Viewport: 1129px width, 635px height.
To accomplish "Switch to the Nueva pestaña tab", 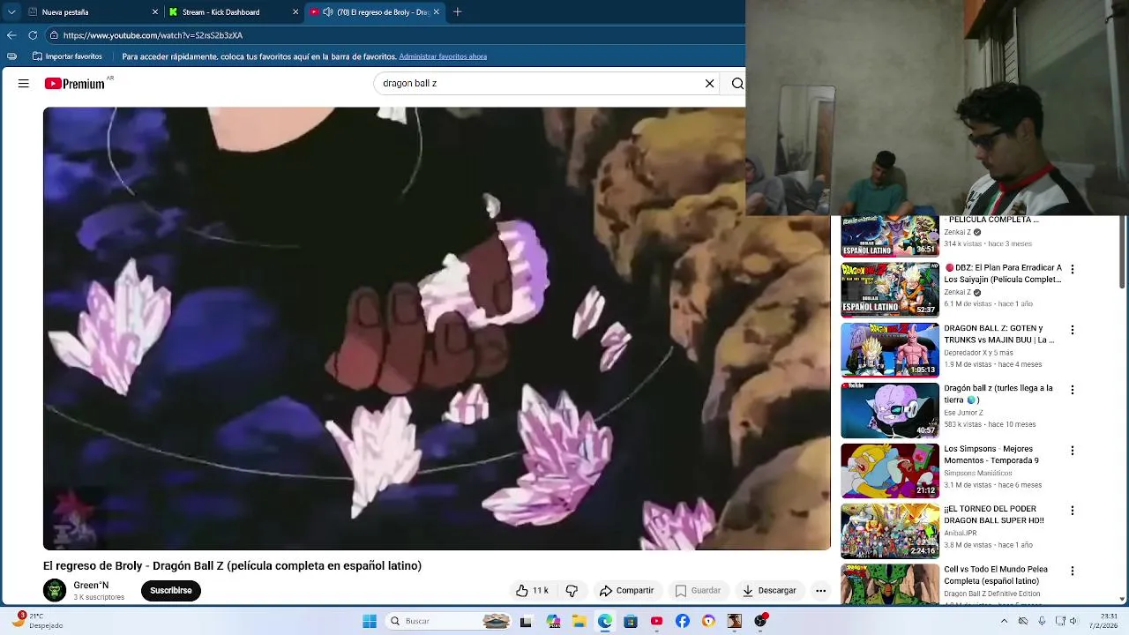I will [88, 12].
